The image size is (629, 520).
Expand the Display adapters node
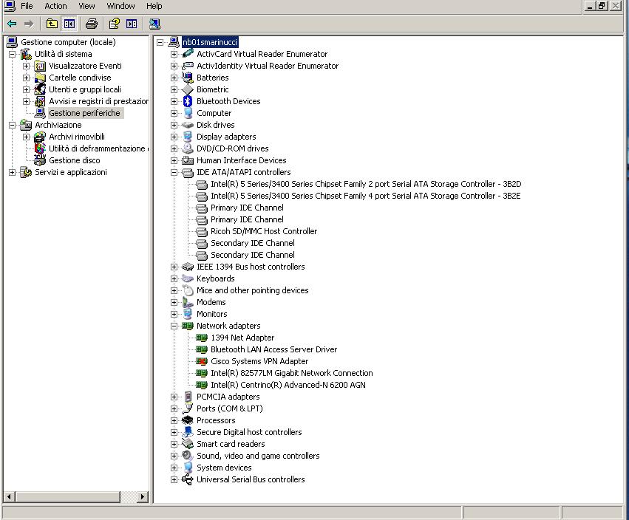click(x=174, y=137)
